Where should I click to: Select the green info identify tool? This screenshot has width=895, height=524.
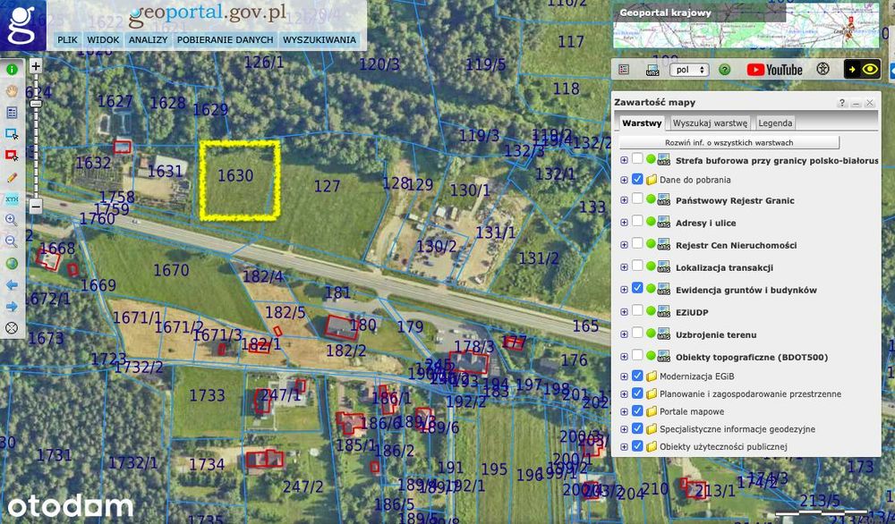tap(12, 70)
